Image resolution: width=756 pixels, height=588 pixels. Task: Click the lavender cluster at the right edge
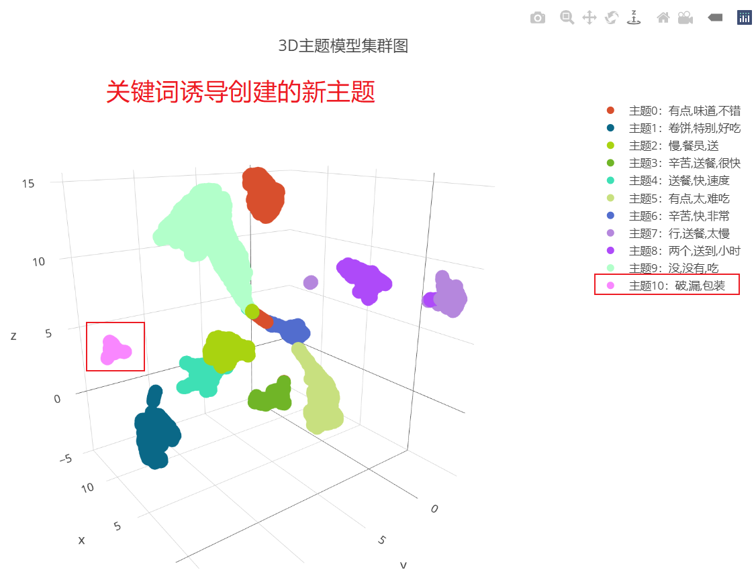(x=451, y=295)
